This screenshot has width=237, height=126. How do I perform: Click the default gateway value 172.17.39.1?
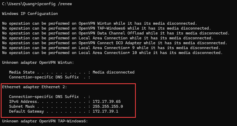[105, 111]
